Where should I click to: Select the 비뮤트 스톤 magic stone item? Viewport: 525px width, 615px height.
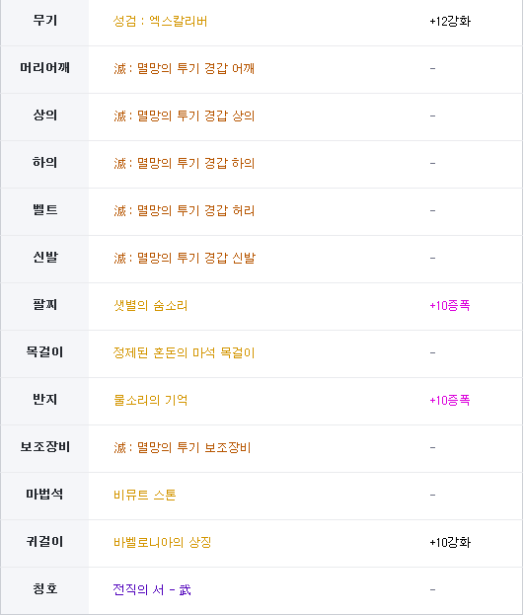click(144, 496)
